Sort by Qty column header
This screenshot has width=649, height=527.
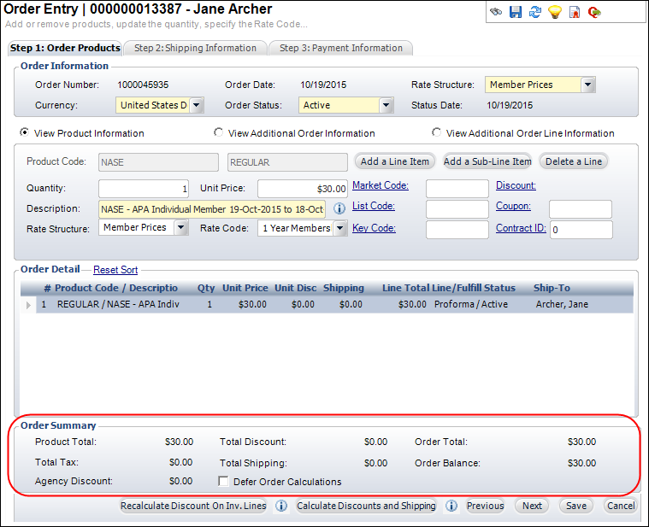206,288
